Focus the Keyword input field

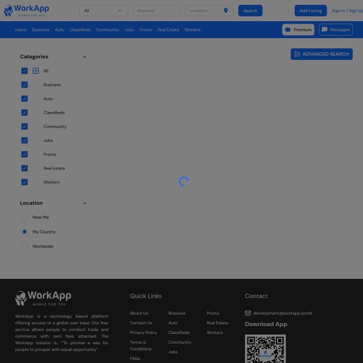coord(157,11)
